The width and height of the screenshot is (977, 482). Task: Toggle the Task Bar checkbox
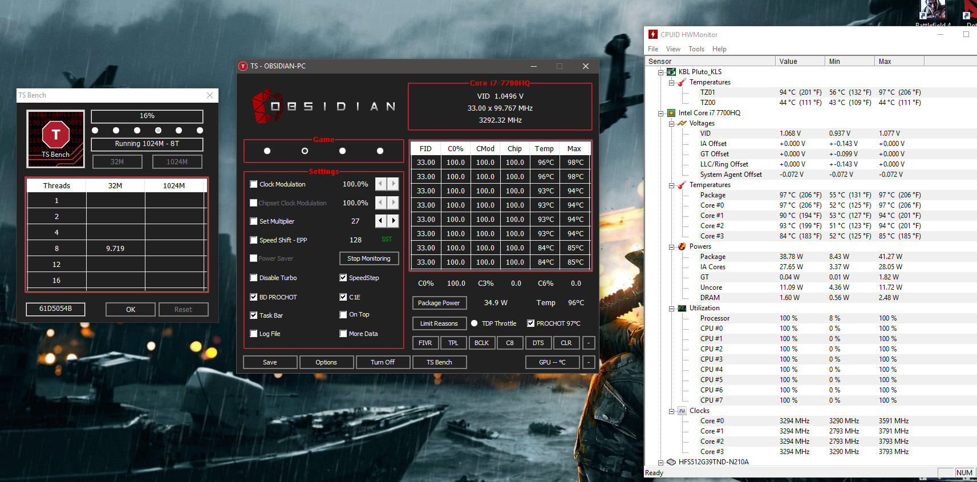[254, 315]
